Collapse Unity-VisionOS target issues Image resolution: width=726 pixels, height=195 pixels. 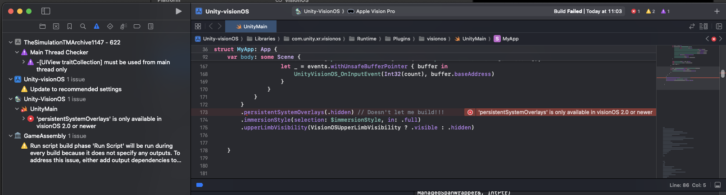click(x=10, y=99)
